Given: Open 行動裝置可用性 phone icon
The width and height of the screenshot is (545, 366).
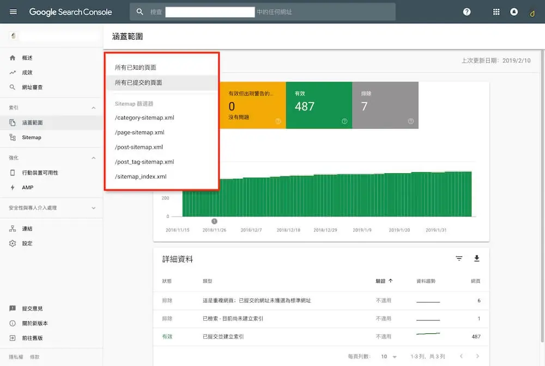Looking at the screenshot, I should (13, 173).
